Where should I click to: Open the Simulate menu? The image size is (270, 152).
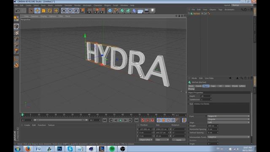pos(68,5)
